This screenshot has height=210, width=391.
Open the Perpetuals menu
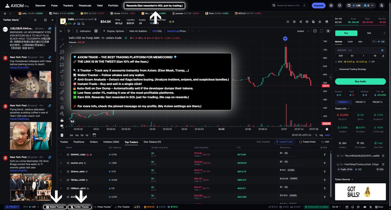pyautogui.click(x=85, y=6)
